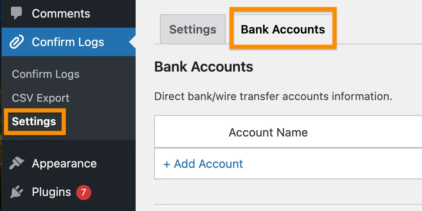The image size is (422, 211).
Task: Switch to the Bank Accounts tab
Action: pyautogui.click(x=283, y=29)
